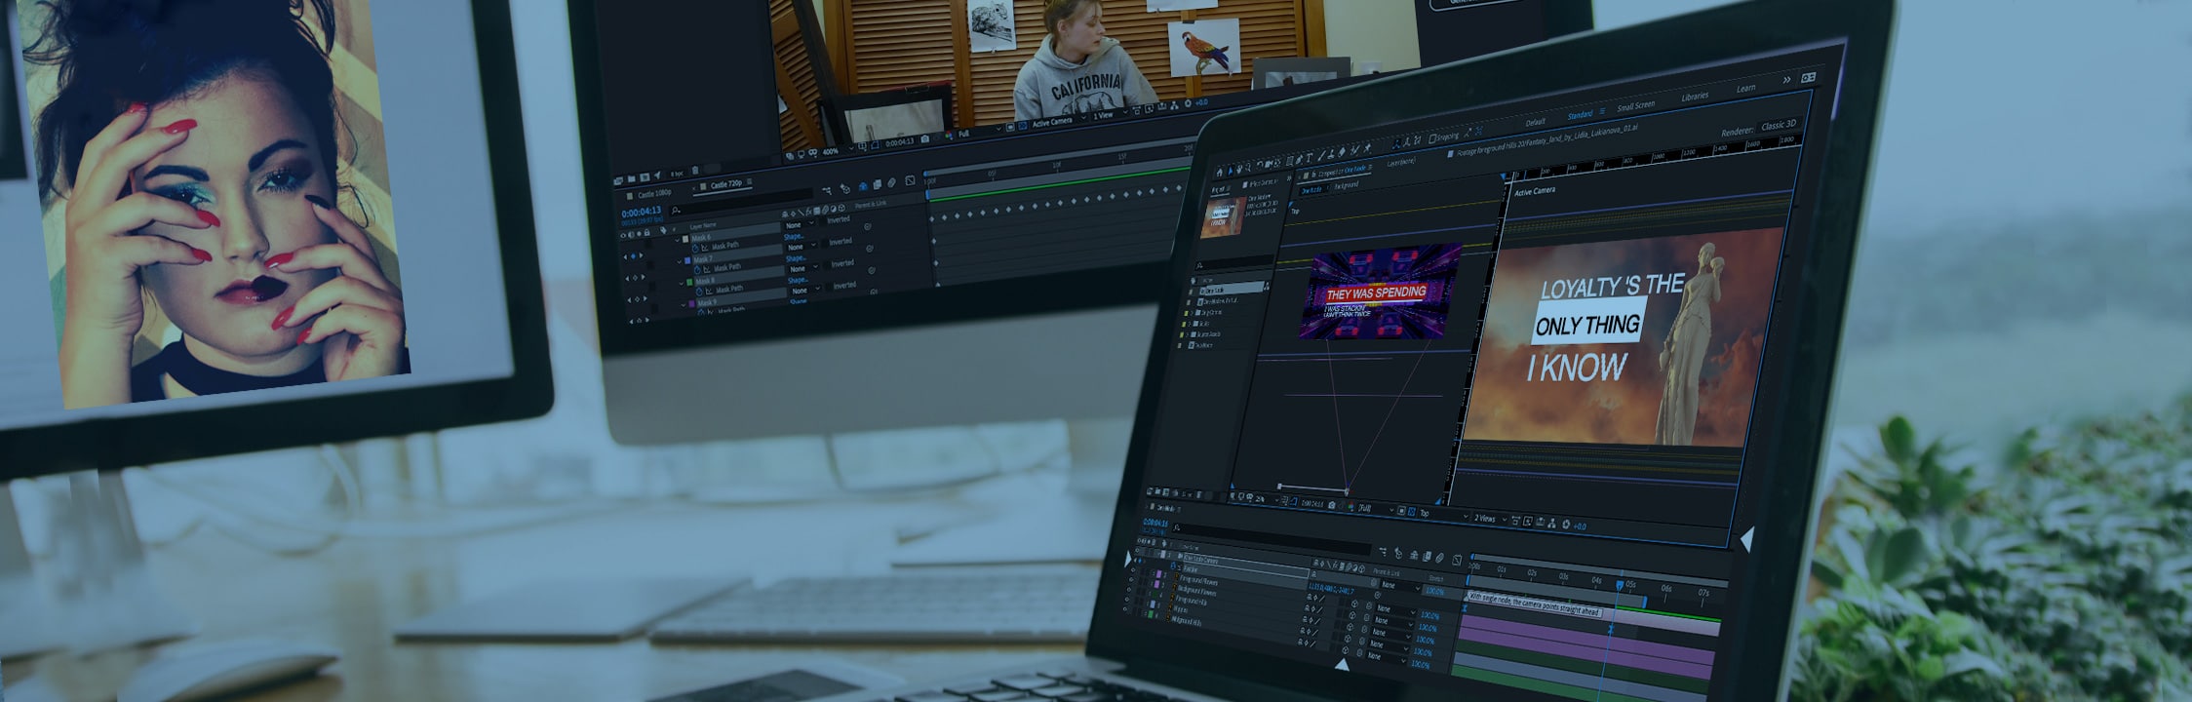Create new folder in iMac project panel

(632, 178)
